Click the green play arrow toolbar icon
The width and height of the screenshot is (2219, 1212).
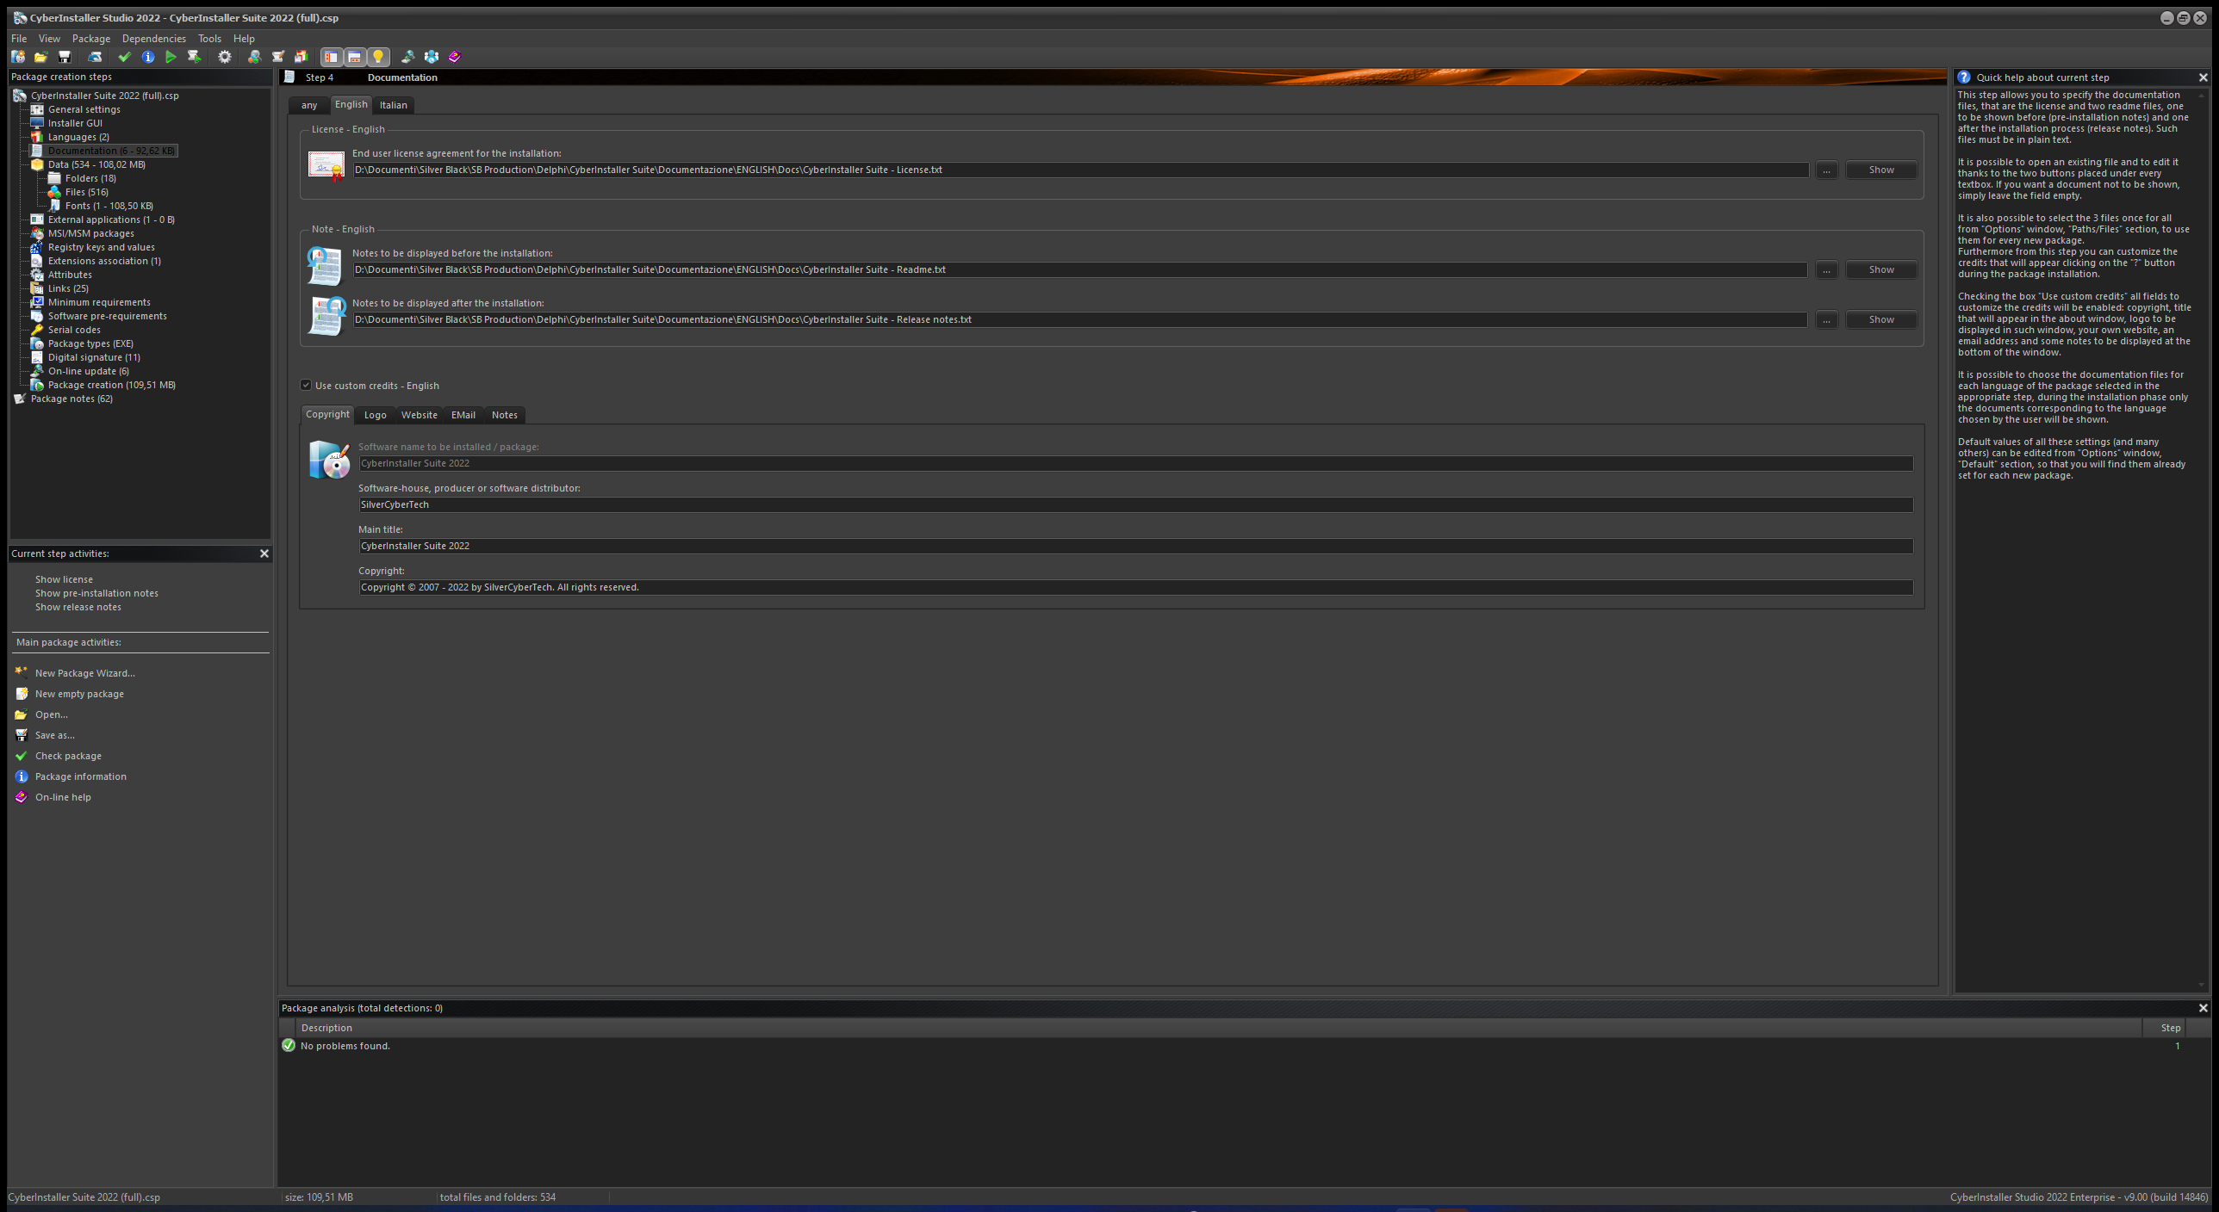(171, 57)
